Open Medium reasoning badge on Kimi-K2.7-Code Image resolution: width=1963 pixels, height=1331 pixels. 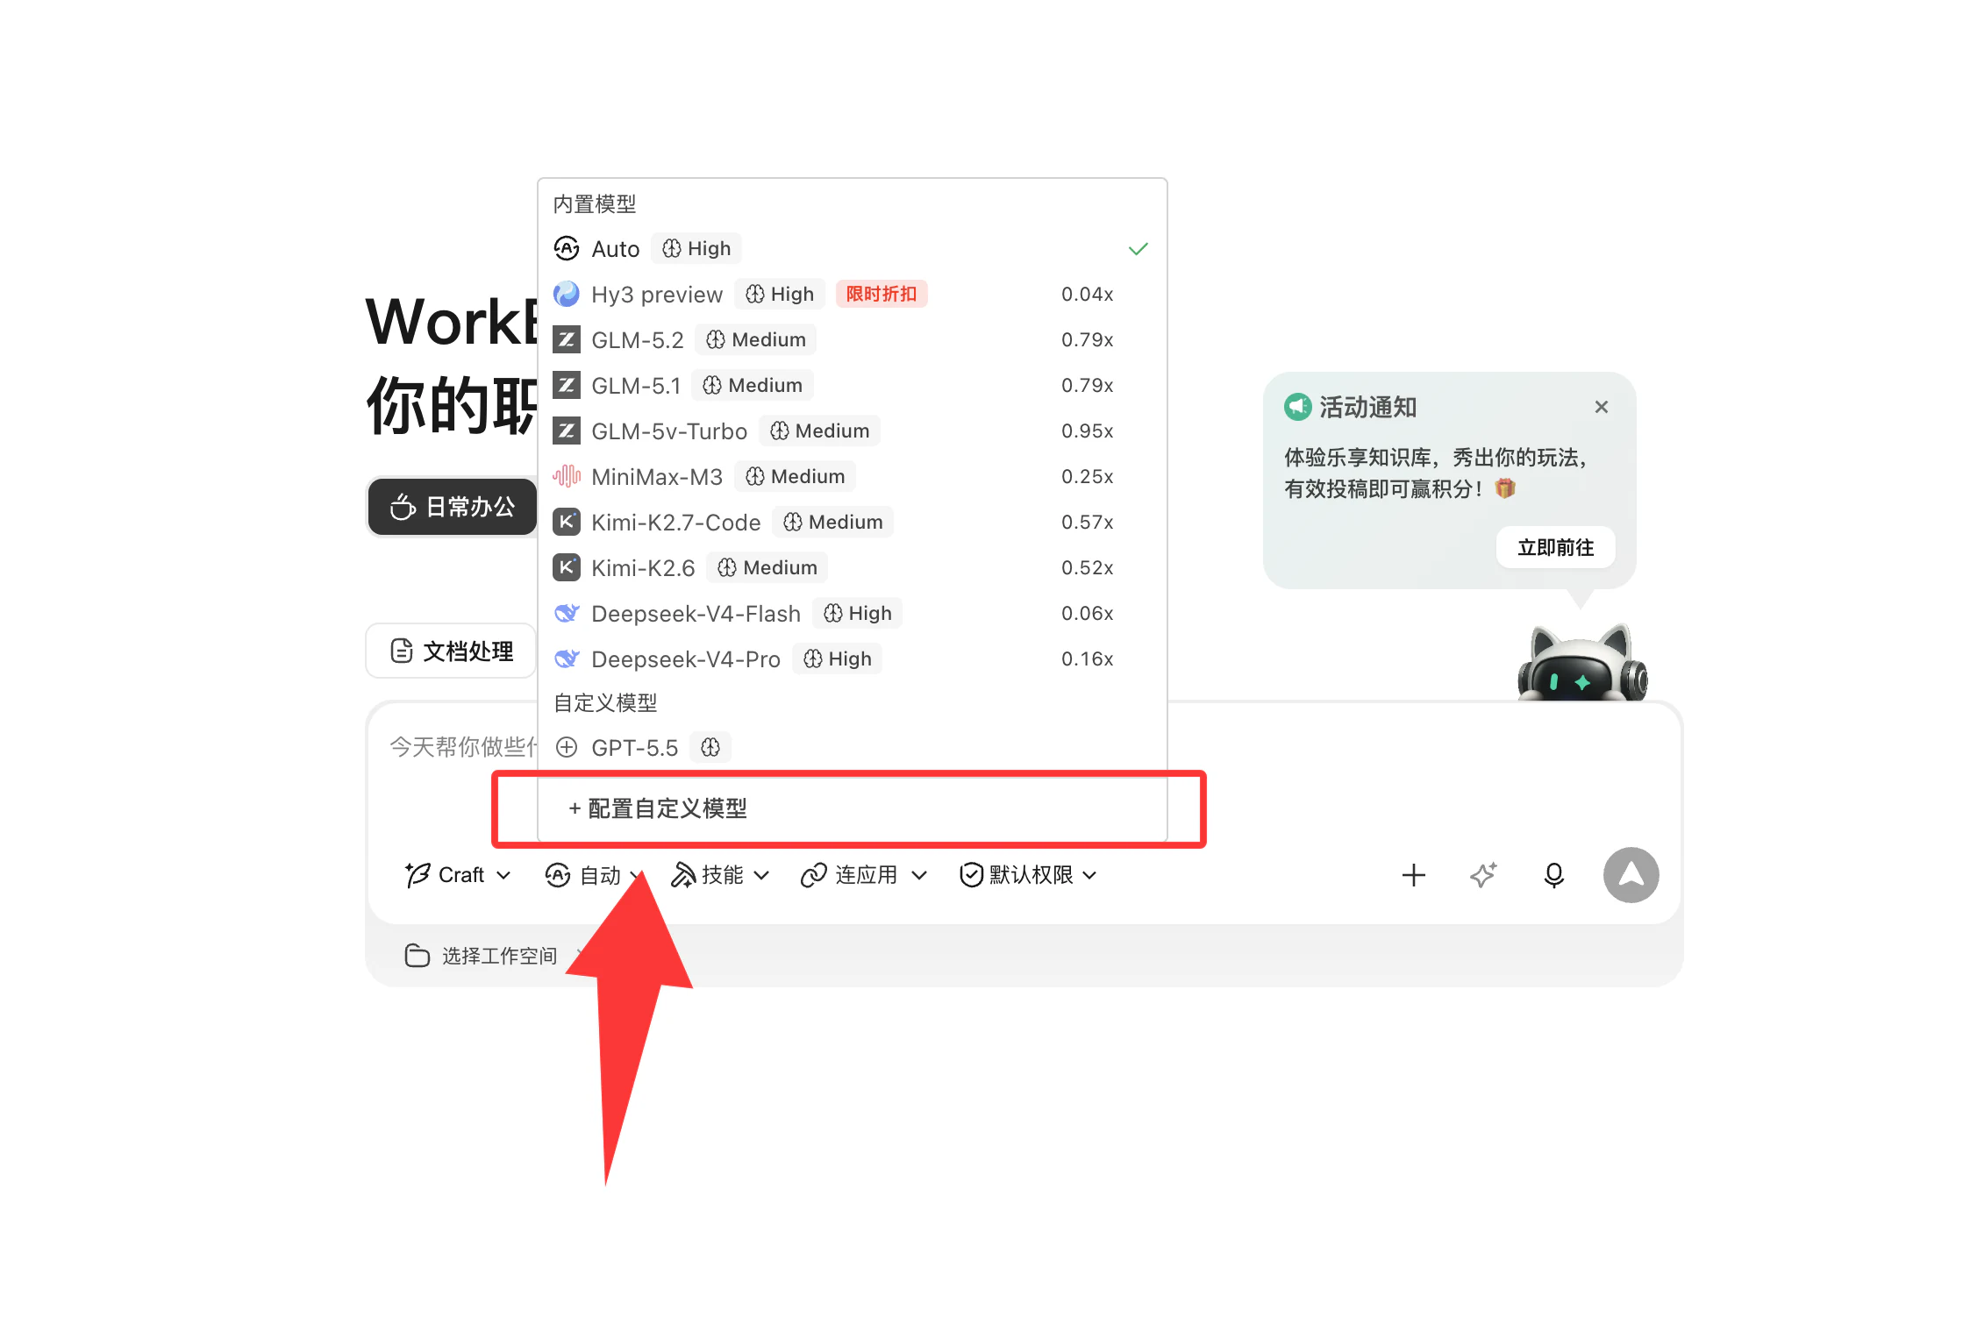[x=832, y=523]
